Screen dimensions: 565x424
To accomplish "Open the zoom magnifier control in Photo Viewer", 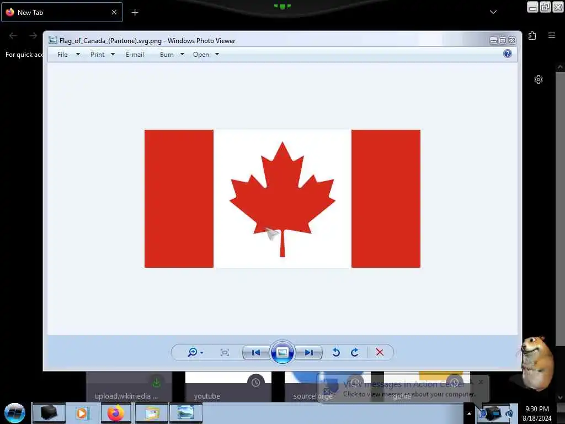I will click(x=193, y=352).
